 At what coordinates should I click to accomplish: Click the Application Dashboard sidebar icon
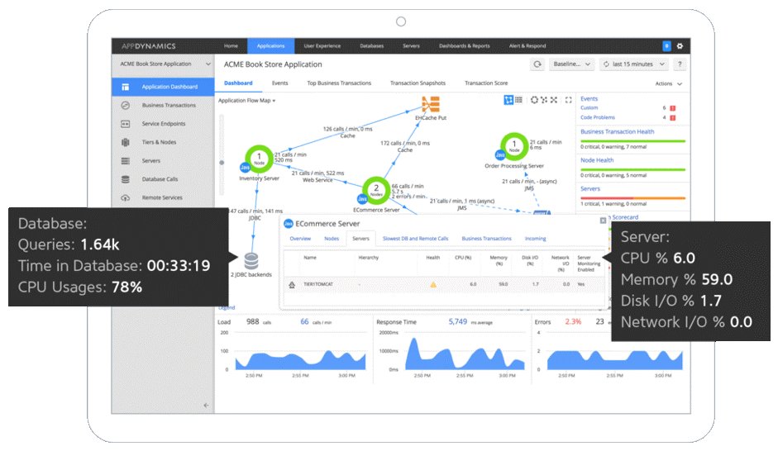pyautogui.click(x=126, y=87)
